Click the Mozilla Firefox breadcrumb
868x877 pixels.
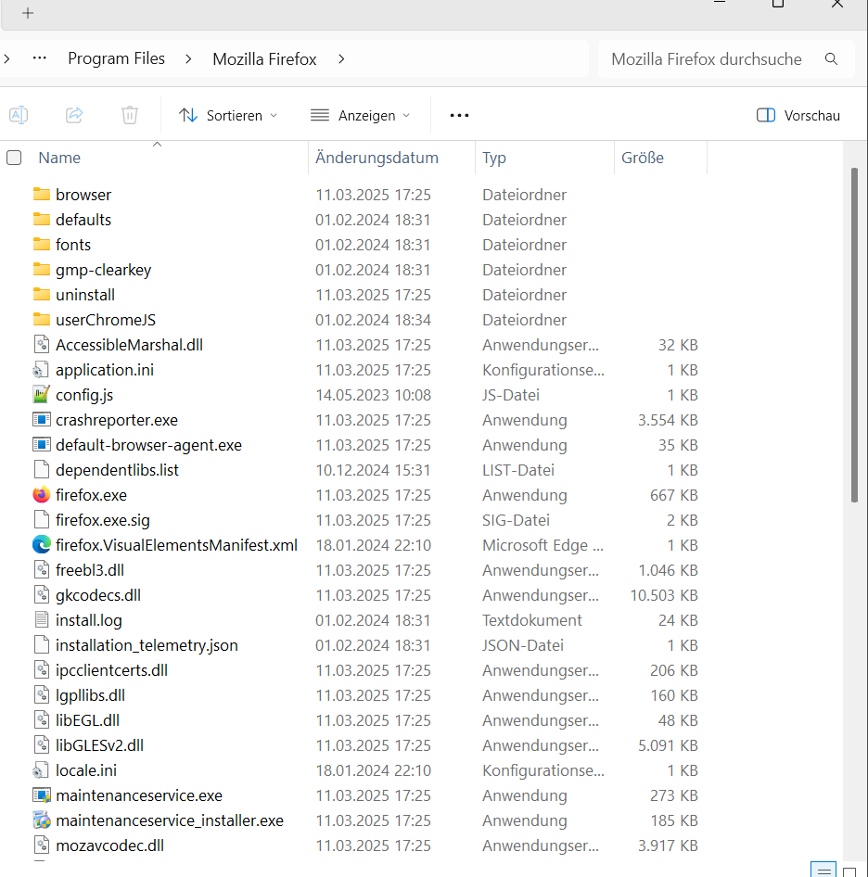tap(264, 58)
